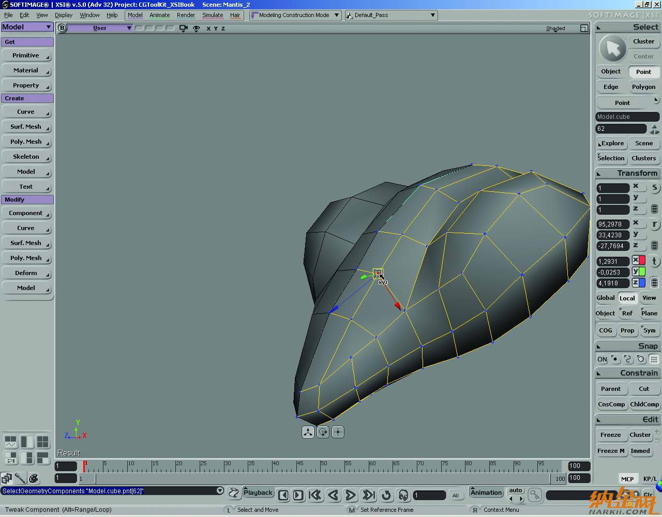Select the four-view layout icon
The image size is (662, 517).
point(42,442)
